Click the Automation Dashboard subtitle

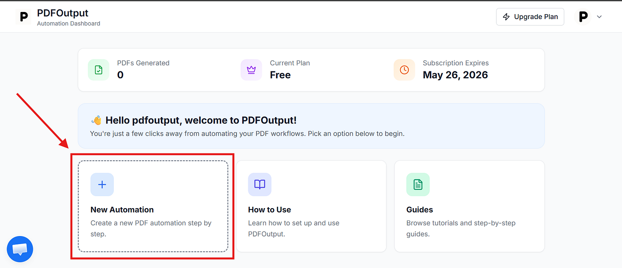68,24
